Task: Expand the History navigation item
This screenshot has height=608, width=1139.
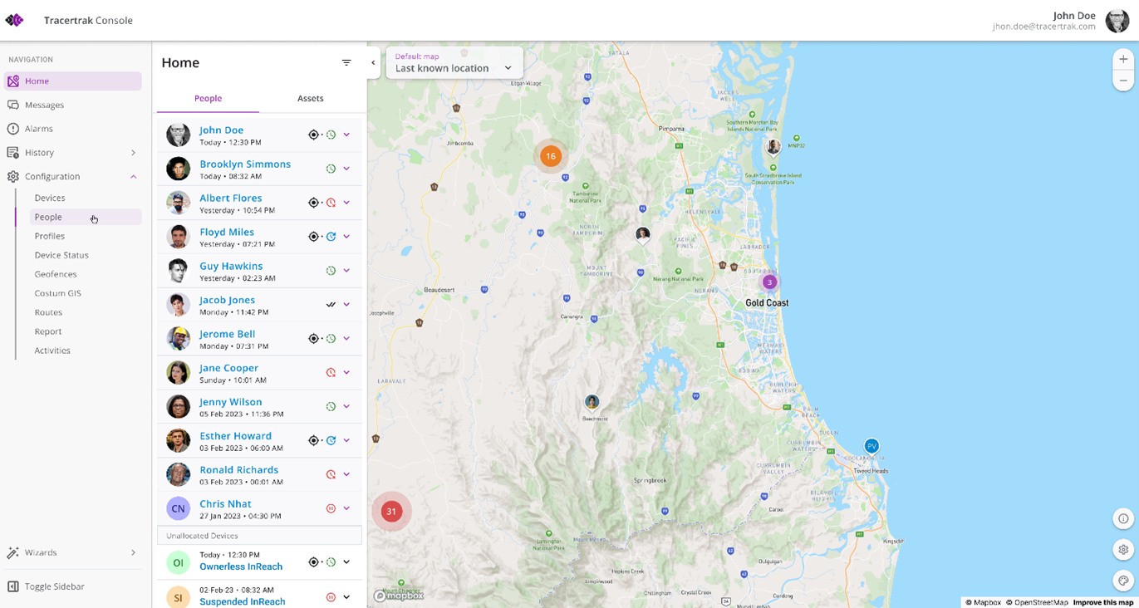Action: click(x=133, y=153)
